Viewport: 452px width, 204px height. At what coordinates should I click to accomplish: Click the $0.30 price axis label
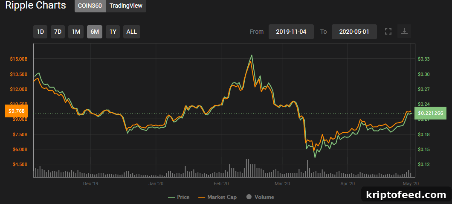pyautogui.click(x=423, y=74)
